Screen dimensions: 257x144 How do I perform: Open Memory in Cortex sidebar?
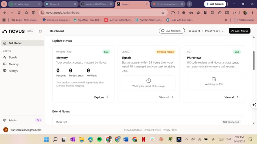tap(14, 64)
